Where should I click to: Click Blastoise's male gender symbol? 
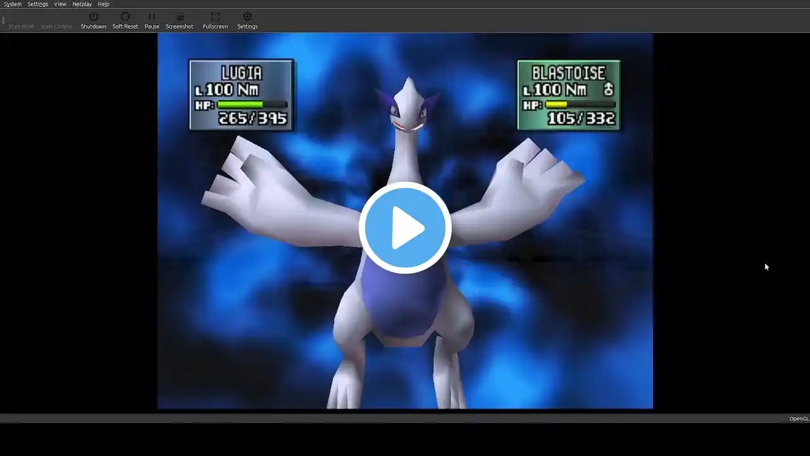608,89
